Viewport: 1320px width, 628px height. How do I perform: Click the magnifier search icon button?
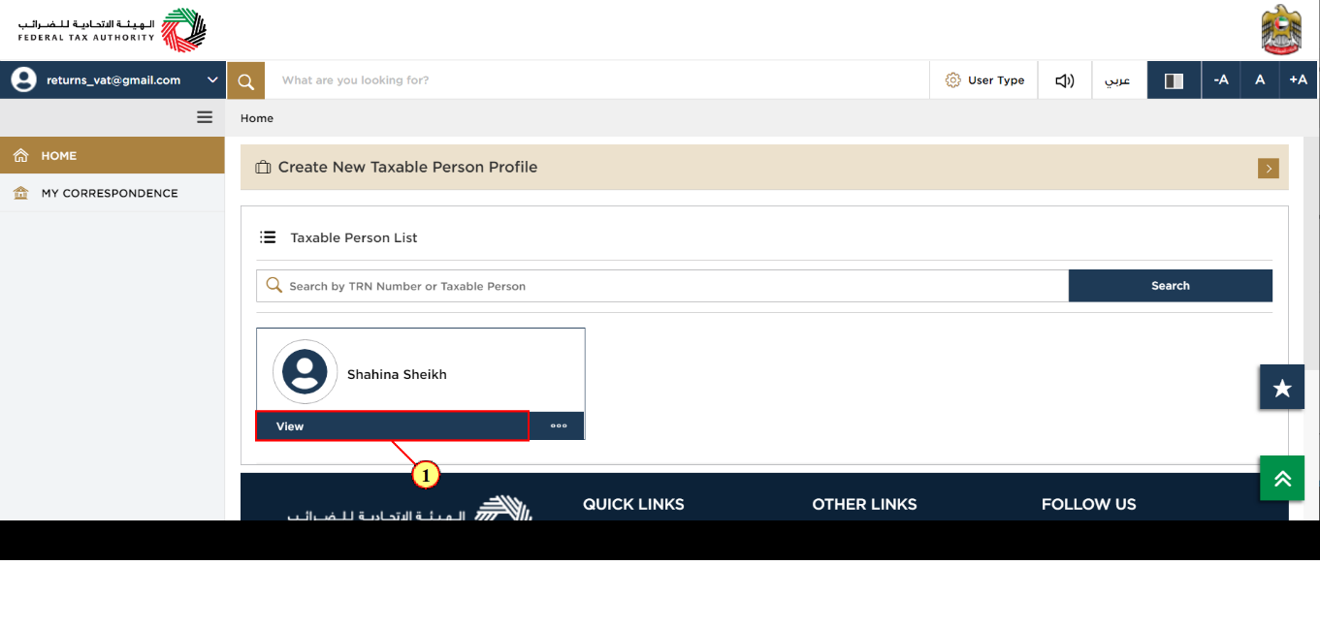pyautogui.click(x=246, y=80)
